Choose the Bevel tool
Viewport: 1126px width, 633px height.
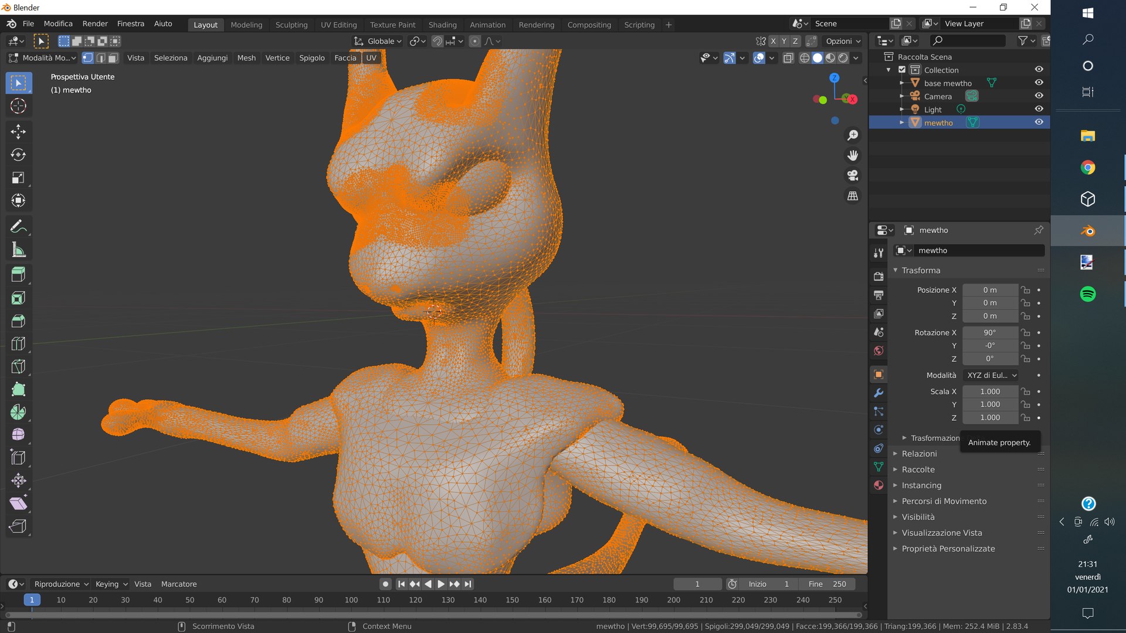[18, 321]
